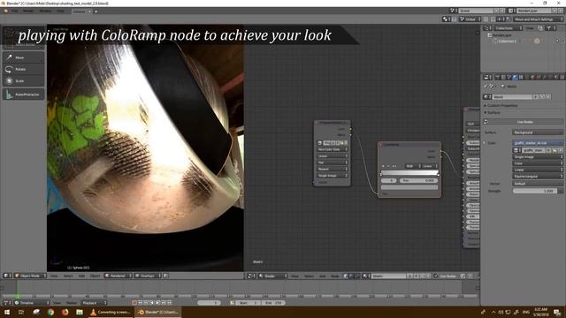Jump to the timeline start frame
566x318 pixels.
point(141,303)
